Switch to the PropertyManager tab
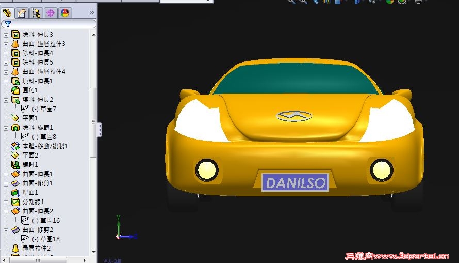This screenshot has width=459, height=263. coord(22,13)
